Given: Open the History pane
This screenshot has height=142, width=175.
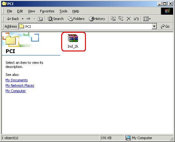Looking at the screenshot, I should point(97,19).
